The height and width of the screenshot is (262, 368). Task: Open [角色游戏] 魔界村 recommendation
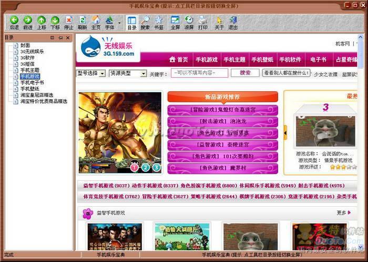click(x=223, y=168)
